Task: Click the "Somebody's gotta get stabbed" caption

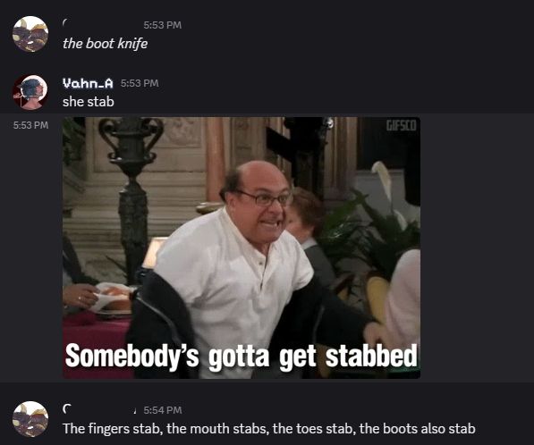Action: (x=242, y=356)
